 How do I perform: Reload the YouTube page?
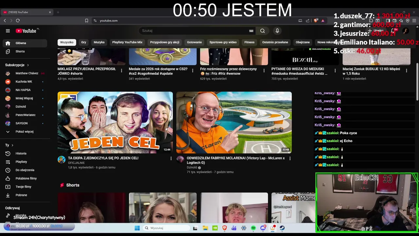[x=18, y=21]
